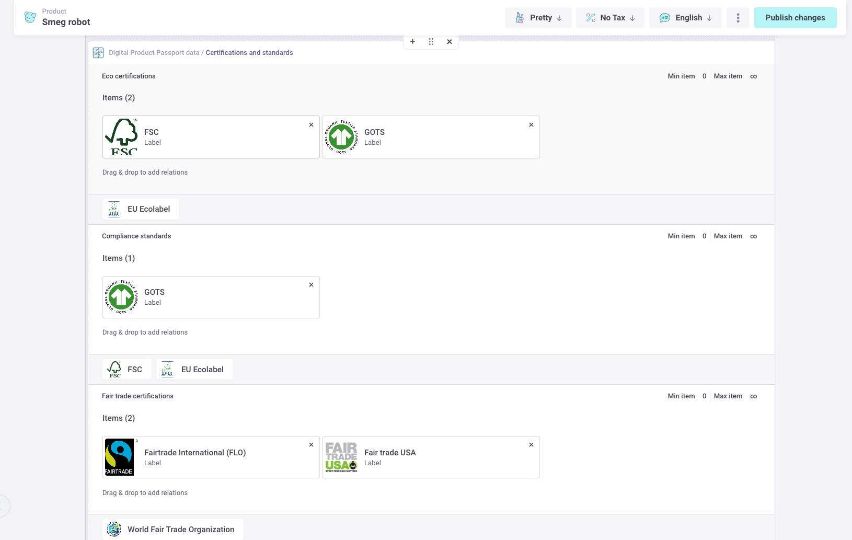Image resolution: width=852 pixels, height=540 pixels.
Task: Edit Min item value for Eco certifications
Action: tap(704, 76)
